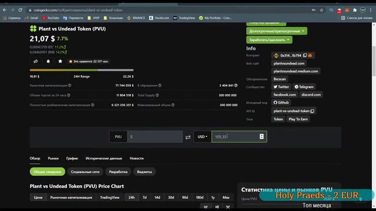Open the password key icon in address bar
376x211 pixels.
314,10
